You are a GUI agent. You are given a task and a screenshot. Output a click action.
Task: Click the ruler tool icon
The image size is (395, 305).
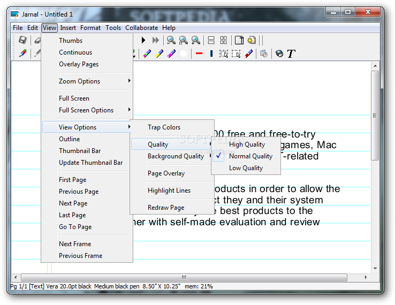tap(211, 54)
